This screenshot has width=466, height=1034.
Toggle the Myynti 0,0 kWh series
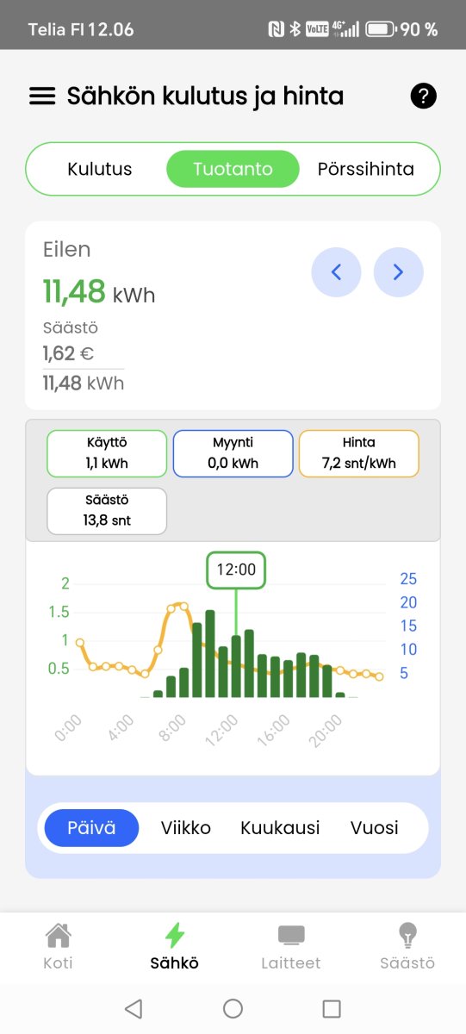[233, 453]
